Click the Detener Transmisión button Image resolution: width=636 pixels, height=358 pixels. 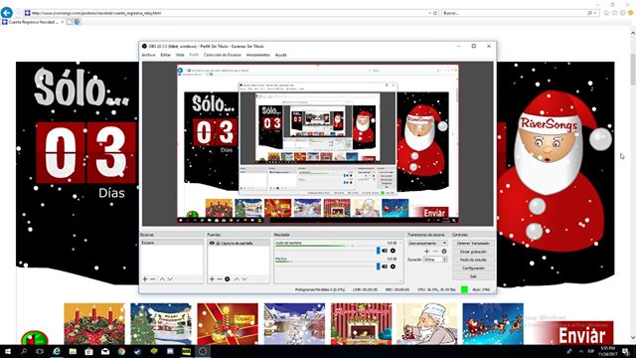coord(473,243)
